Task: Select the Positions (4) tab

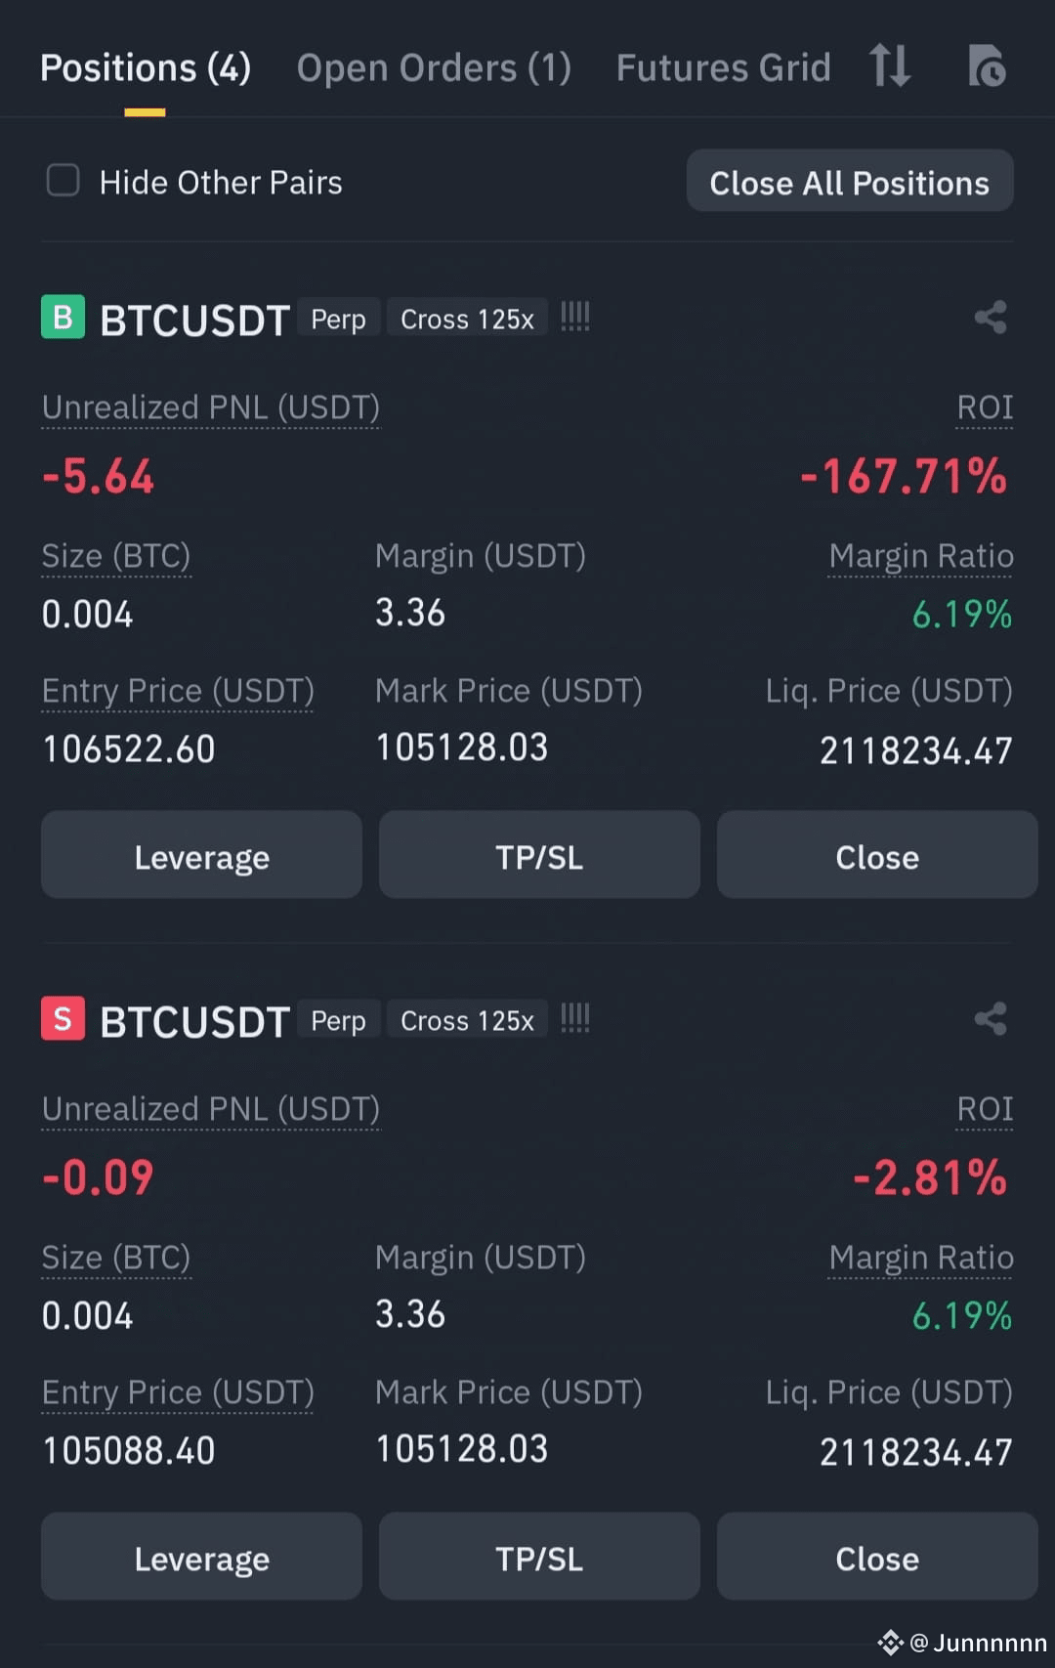Action: coord(146,68)
